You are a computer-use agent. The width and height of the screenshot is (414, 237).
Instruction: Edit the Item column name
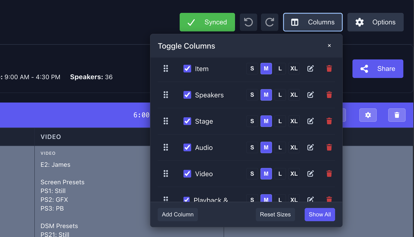click(310, 68)
